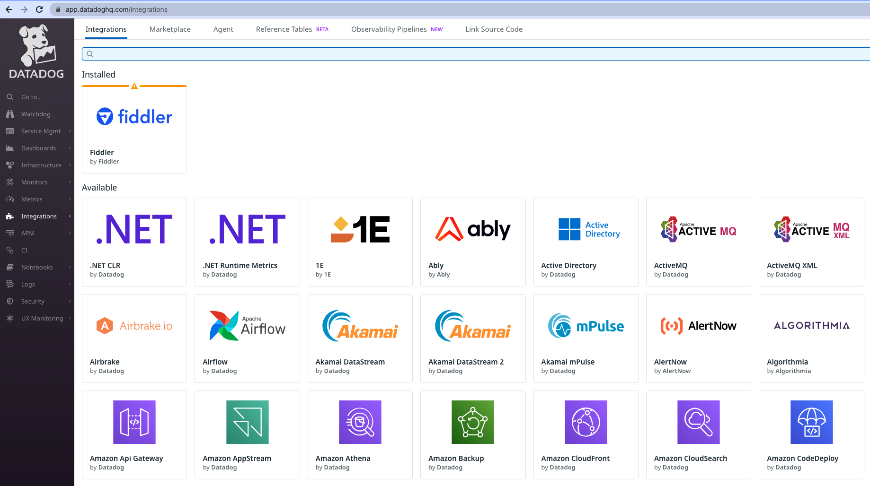Viewport: 870px width, 486px height.
Task: Expand the Integrations submenu arrow
Action: [x=70, y=216]
